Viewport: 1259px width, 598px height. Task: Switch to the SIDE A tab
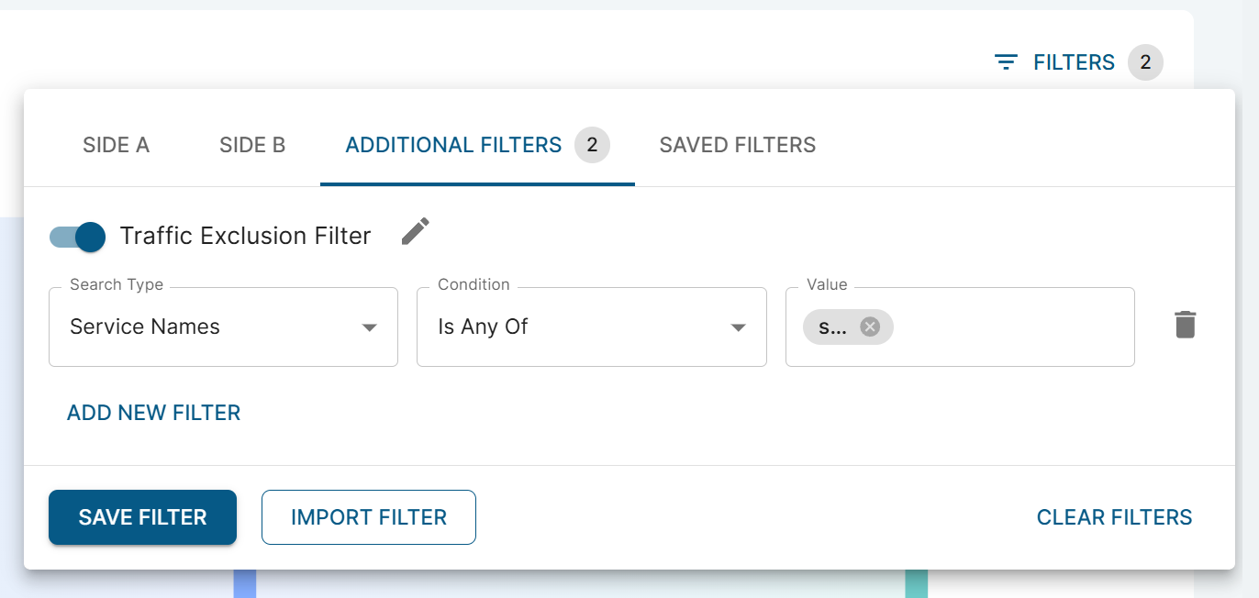pos(116,145)
